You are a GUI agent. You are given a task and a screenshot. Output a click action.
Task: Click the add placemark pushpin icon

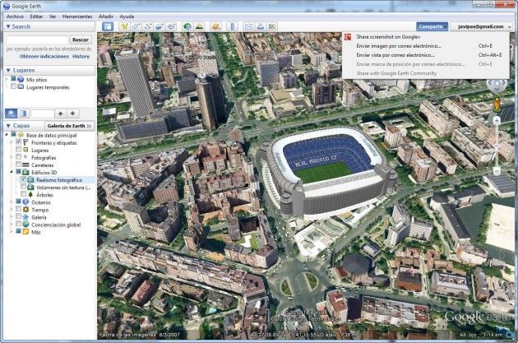tap(124, 26)
